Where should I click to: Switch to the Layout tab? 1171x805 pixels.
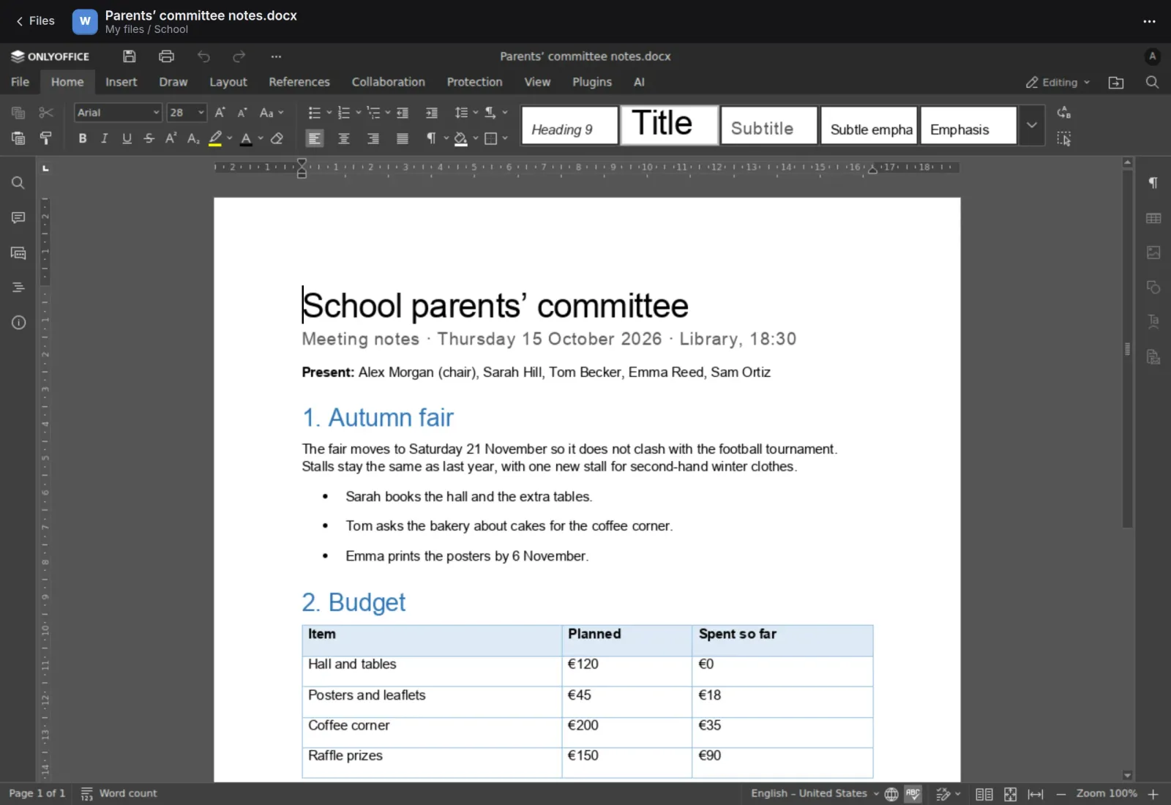pyautogui.click(x=228, y=82)
